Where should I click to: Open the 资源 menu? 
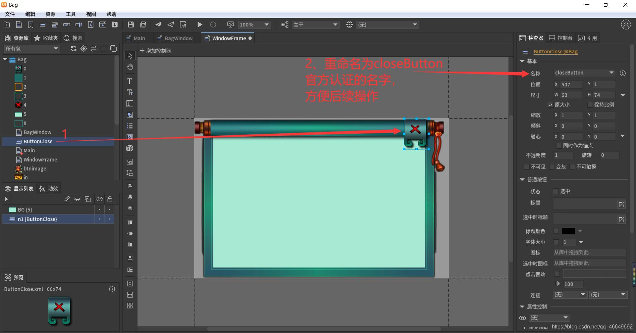click(50, 14)
